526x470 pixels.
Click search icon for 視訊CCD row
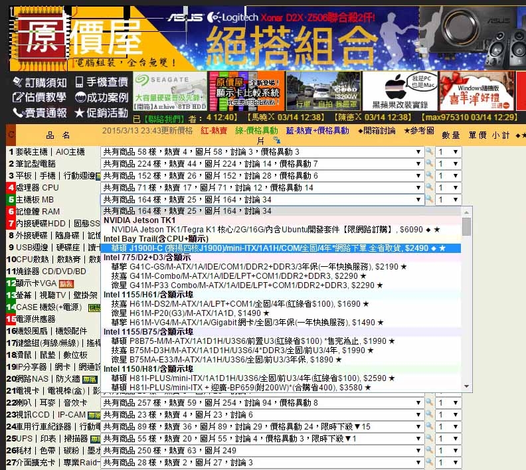click(x=430, y=414)
